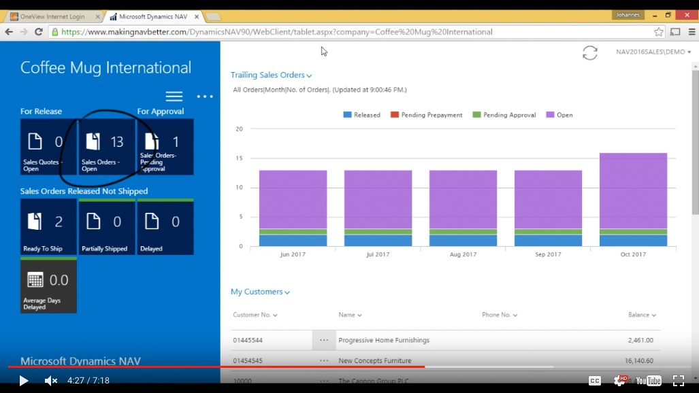Seek within the video progress bar
This screenshot has width=699, height=393.
point(350,366)
